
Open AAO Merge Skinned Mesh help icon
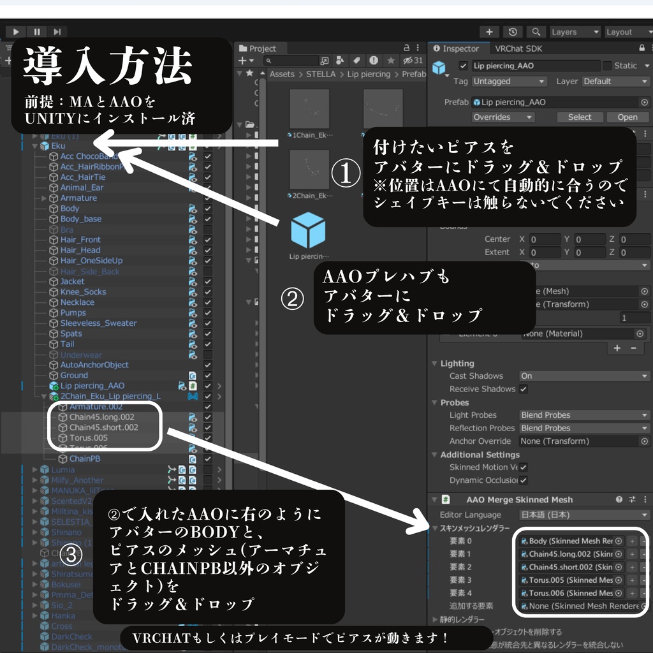619,499
